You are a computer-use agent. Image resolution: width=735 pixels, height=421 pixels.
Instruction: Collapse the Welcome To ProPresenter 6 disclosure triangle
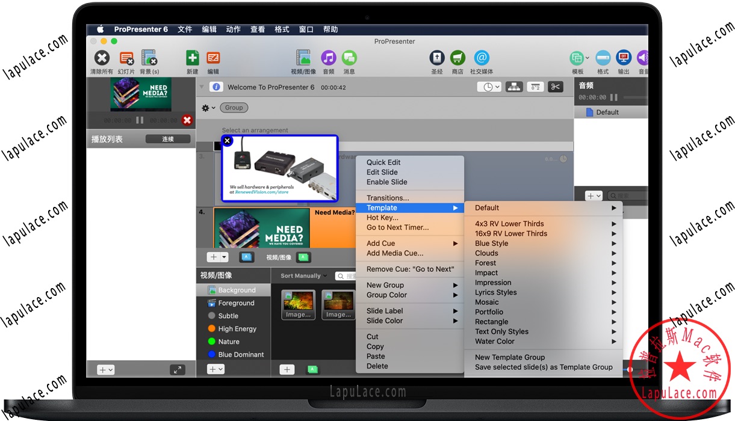(x=202, y=87)
